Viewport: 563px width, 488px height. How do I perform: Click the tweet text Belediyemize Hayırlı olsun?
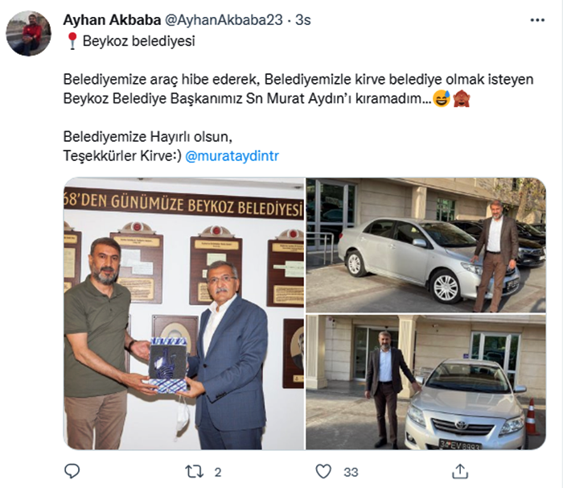(147, 137)
